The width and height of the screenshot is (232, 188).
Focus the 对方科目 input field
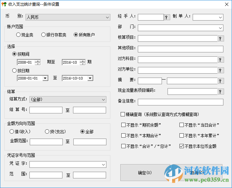[177, 60]
